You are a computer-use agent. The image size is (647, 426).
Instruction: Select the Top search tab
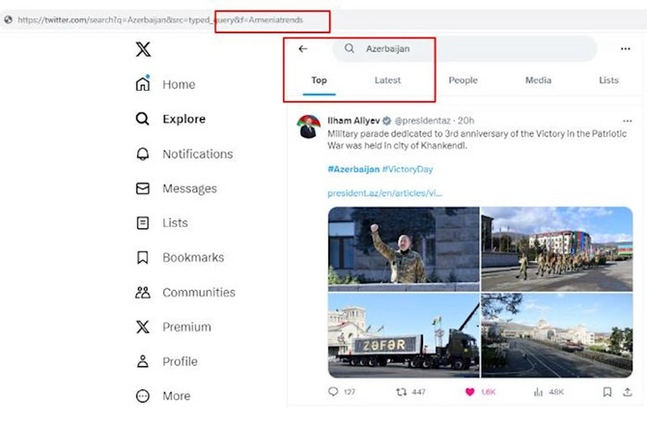(x=319, y=80)
